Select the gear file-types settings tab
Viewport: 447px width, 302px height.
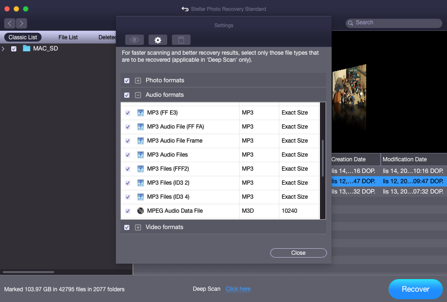point(157,40)
